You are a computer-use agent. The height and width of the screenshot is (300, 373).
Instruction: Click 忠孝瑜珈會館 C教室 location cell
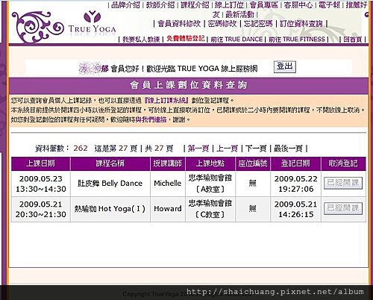point(210,209)
